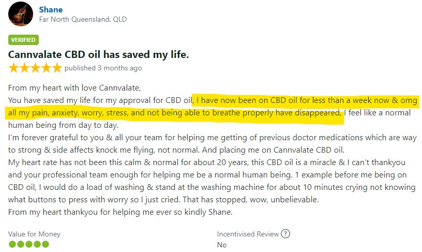Click the fifth green Value for Money dot
Image resolution: width=422 pixels, height=252 pixels.
coord(46,244)
